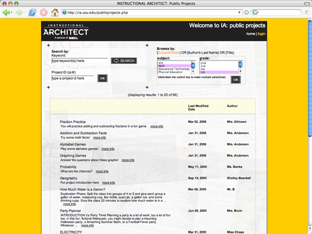Select 4th in the grade list
312x234 pixels.
pos(219,69)
